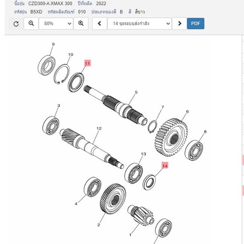The image size is (244, 244).
Task: Click part number 8 bearing label
Action: click(x=205, y=132)
